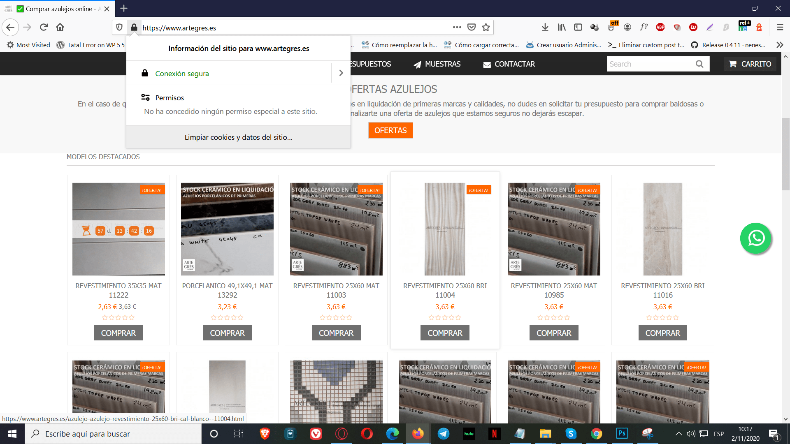The image size is (790, 444).
Task: Toggle the sidebar icon in toolbar
Action: point(578,28)
